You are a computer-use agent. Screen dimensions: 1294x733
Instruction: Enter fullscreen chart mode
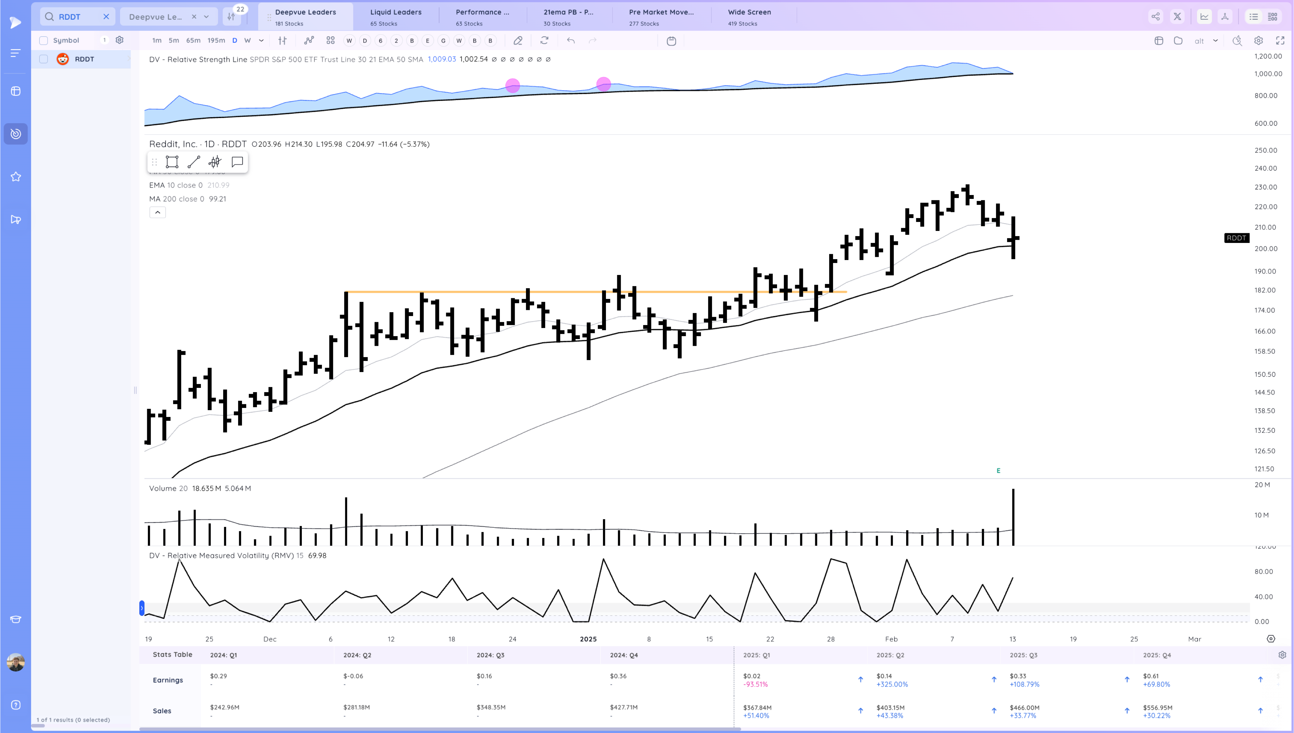coord(1280,41)
